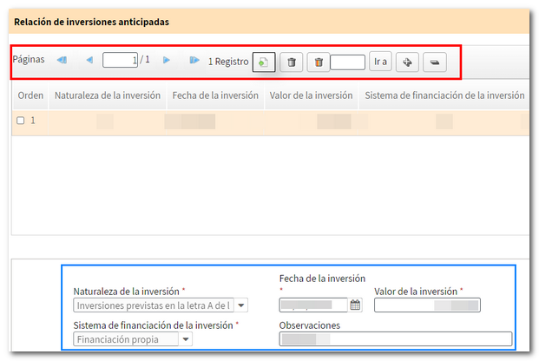Click the Valor de la inversión input field
This screenshot has height=361, width=539.
coord(427,305)
